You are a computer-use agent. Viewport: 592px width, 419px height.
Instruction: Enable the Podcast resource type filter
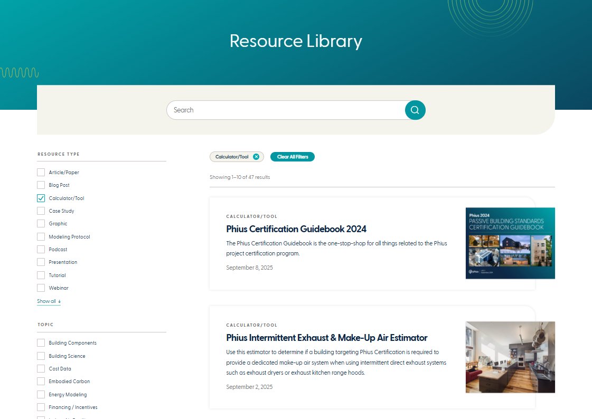pos(41,249)
